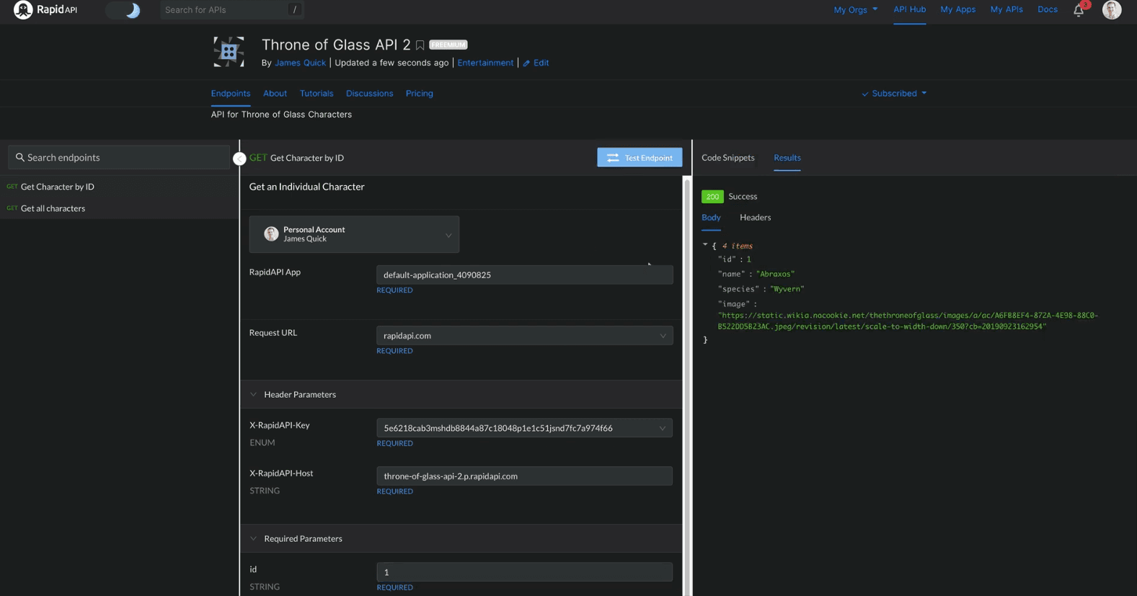The width and height of the screenshot is (1137, 596).
Task: Switch to the response Headers tab
Action: (x=755, y=218)
